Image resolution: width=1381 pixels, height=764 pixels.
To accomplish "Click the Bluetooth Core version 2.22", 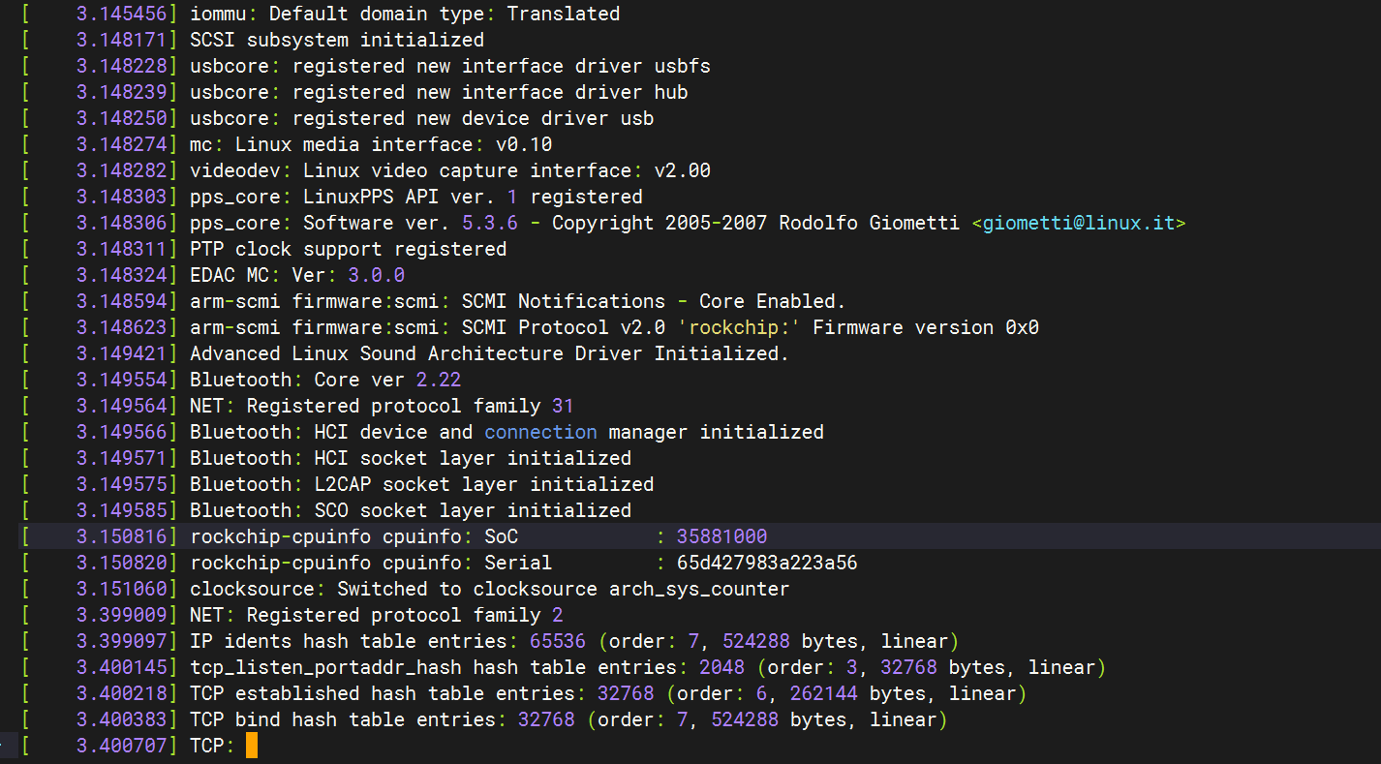I will (438, 380).
